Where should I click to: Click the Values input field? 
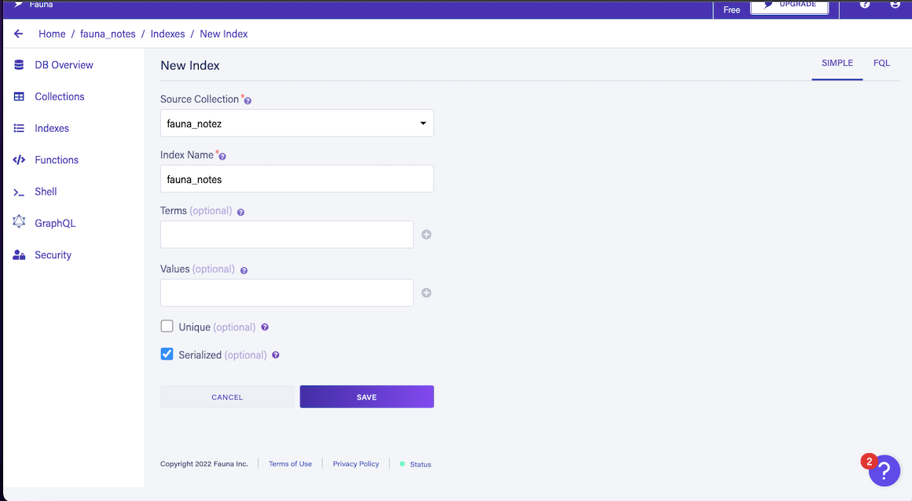287,292
